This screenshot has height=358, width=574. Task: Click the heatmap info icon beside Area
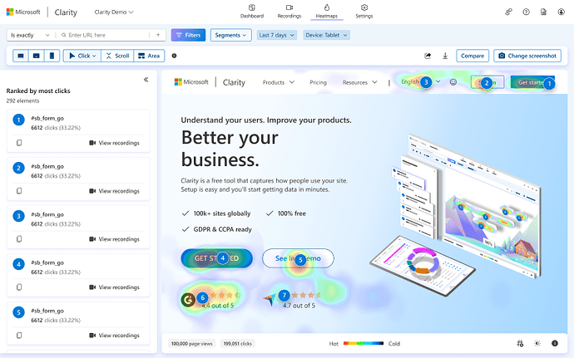click(x=174, y=56)
